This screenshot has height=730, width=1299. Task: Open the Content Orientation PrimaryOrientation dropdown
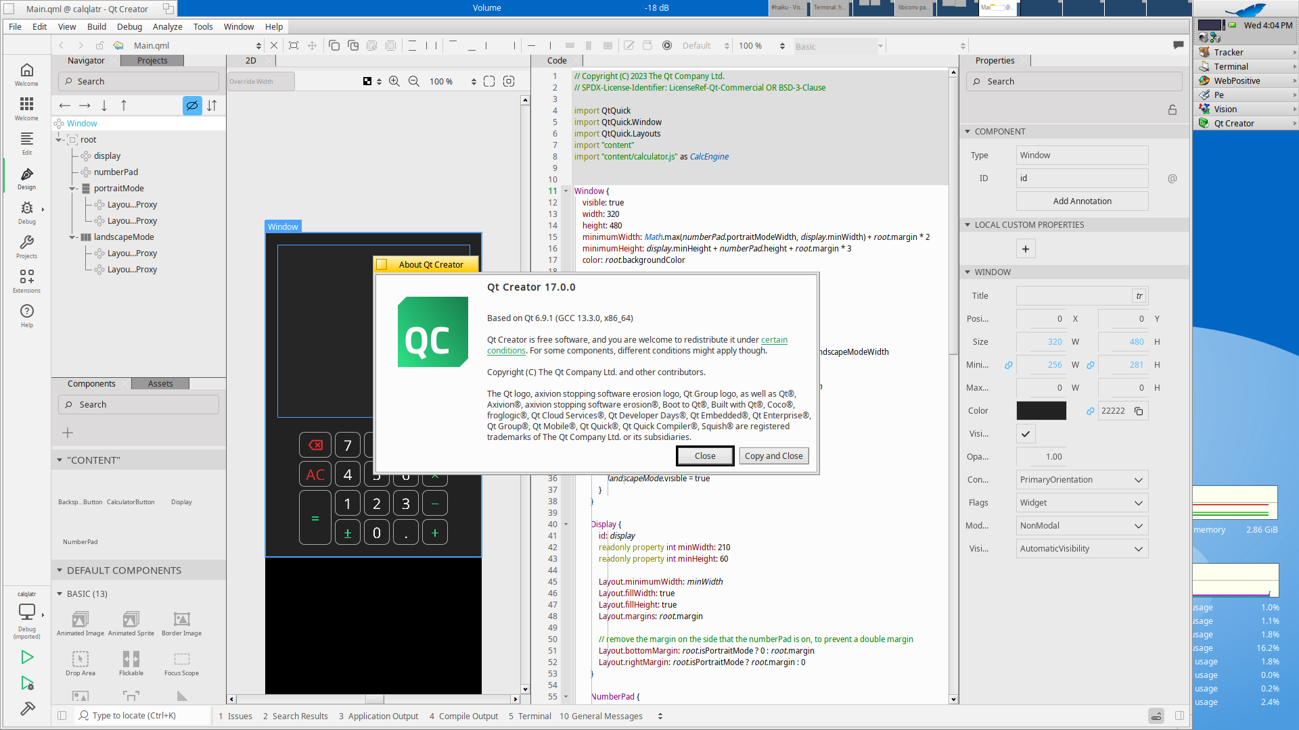click(x=1082, y=480)
